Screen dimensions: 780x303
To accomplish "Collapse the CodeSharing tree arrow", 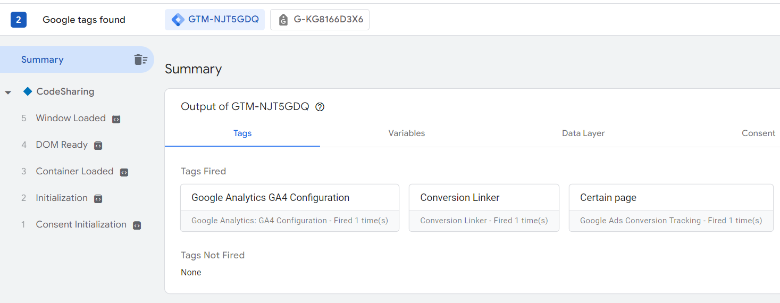I will (x=8, y=92).
